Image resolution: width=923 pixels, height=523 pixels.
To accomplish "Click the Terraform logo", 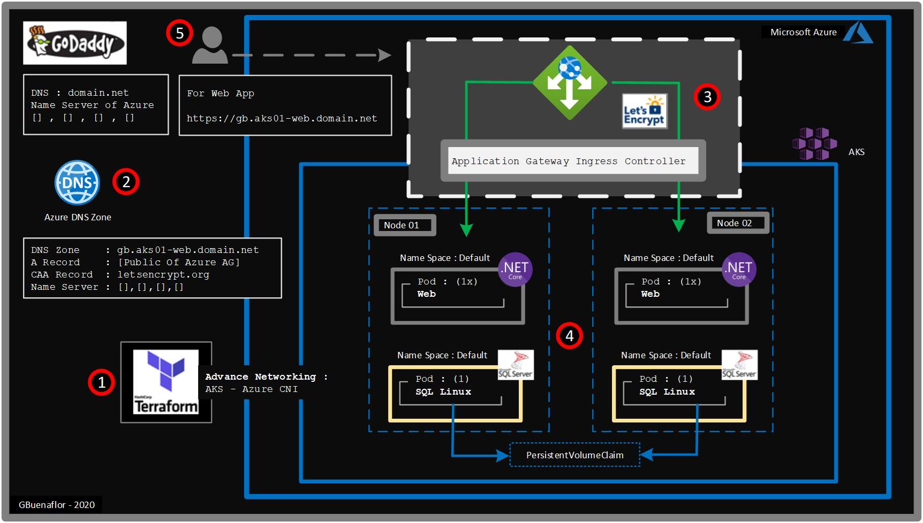I will pyautogui.click(x=166, y=382).
